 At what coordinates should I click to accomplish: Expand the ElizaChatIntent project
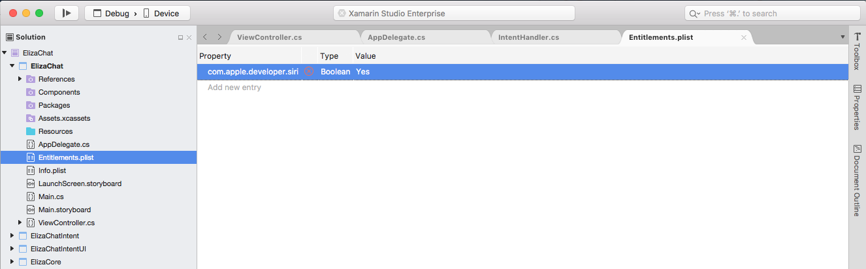pos(12,236)
